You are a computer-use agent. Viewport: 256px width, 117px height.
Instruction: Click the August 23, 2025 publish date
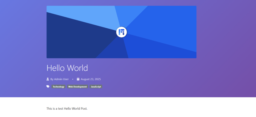tap(91, 79)
